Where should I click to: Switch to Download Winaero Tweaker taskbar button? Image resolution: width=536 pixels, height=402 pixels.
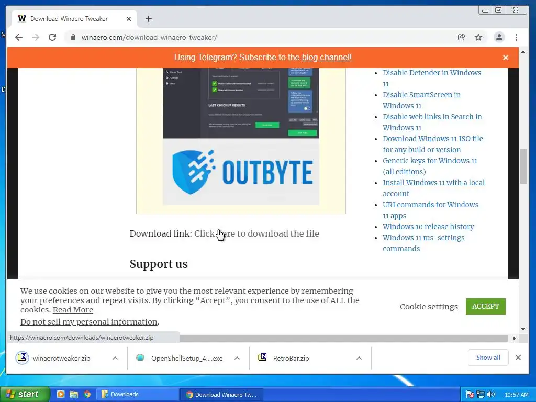[x=221, y=395]
